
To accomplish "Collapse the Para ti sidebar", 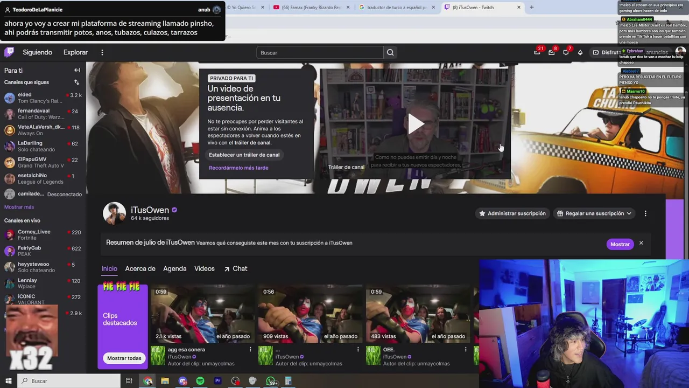I will pyautogui.click(x=77, y=70).
